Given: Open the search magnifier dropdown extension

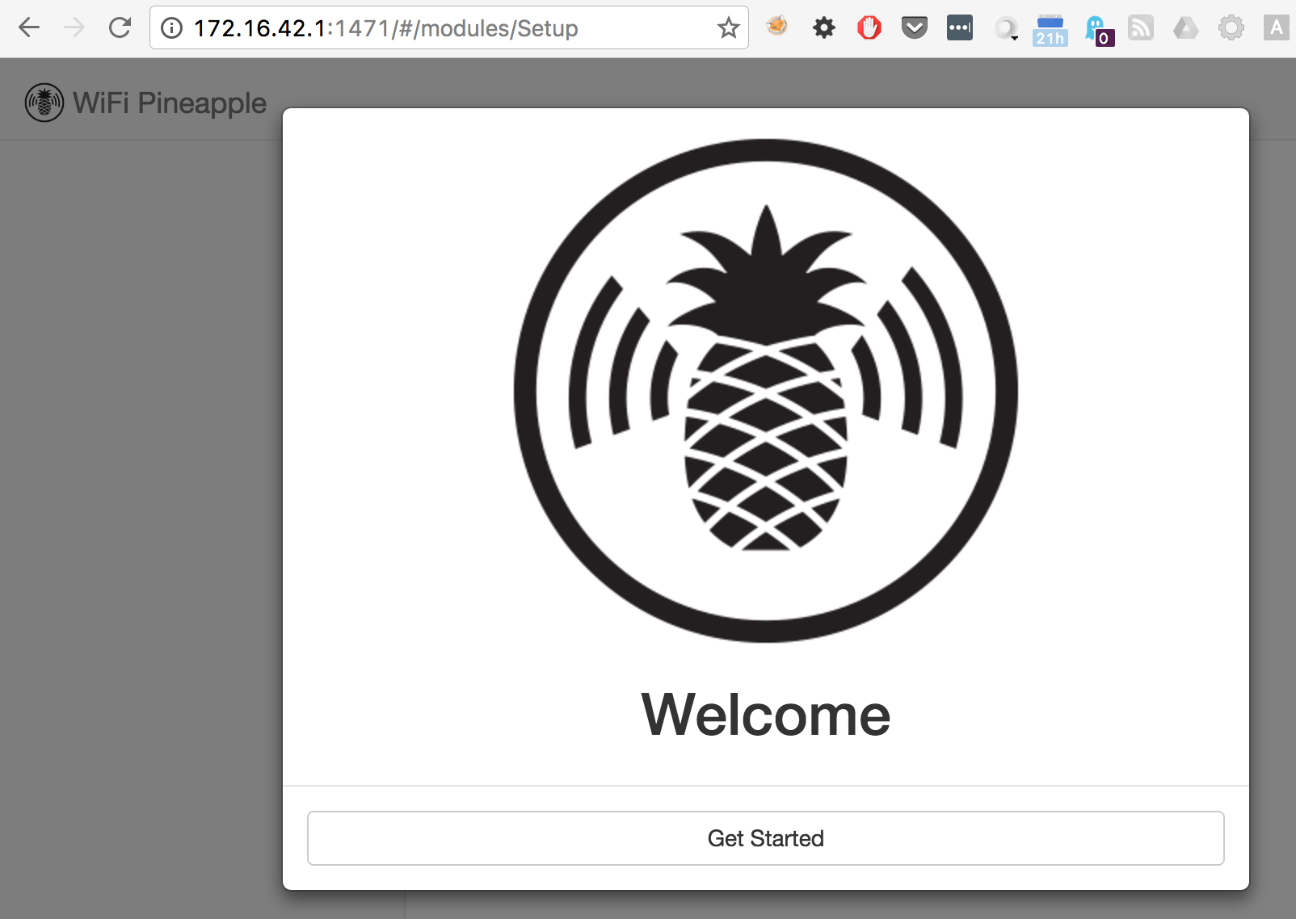Looking at the screenshot, I should (1006, 29).
